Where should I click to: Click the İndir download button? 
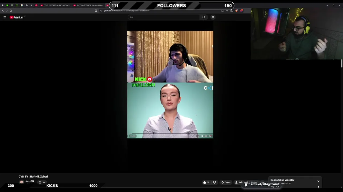point(239,182)
